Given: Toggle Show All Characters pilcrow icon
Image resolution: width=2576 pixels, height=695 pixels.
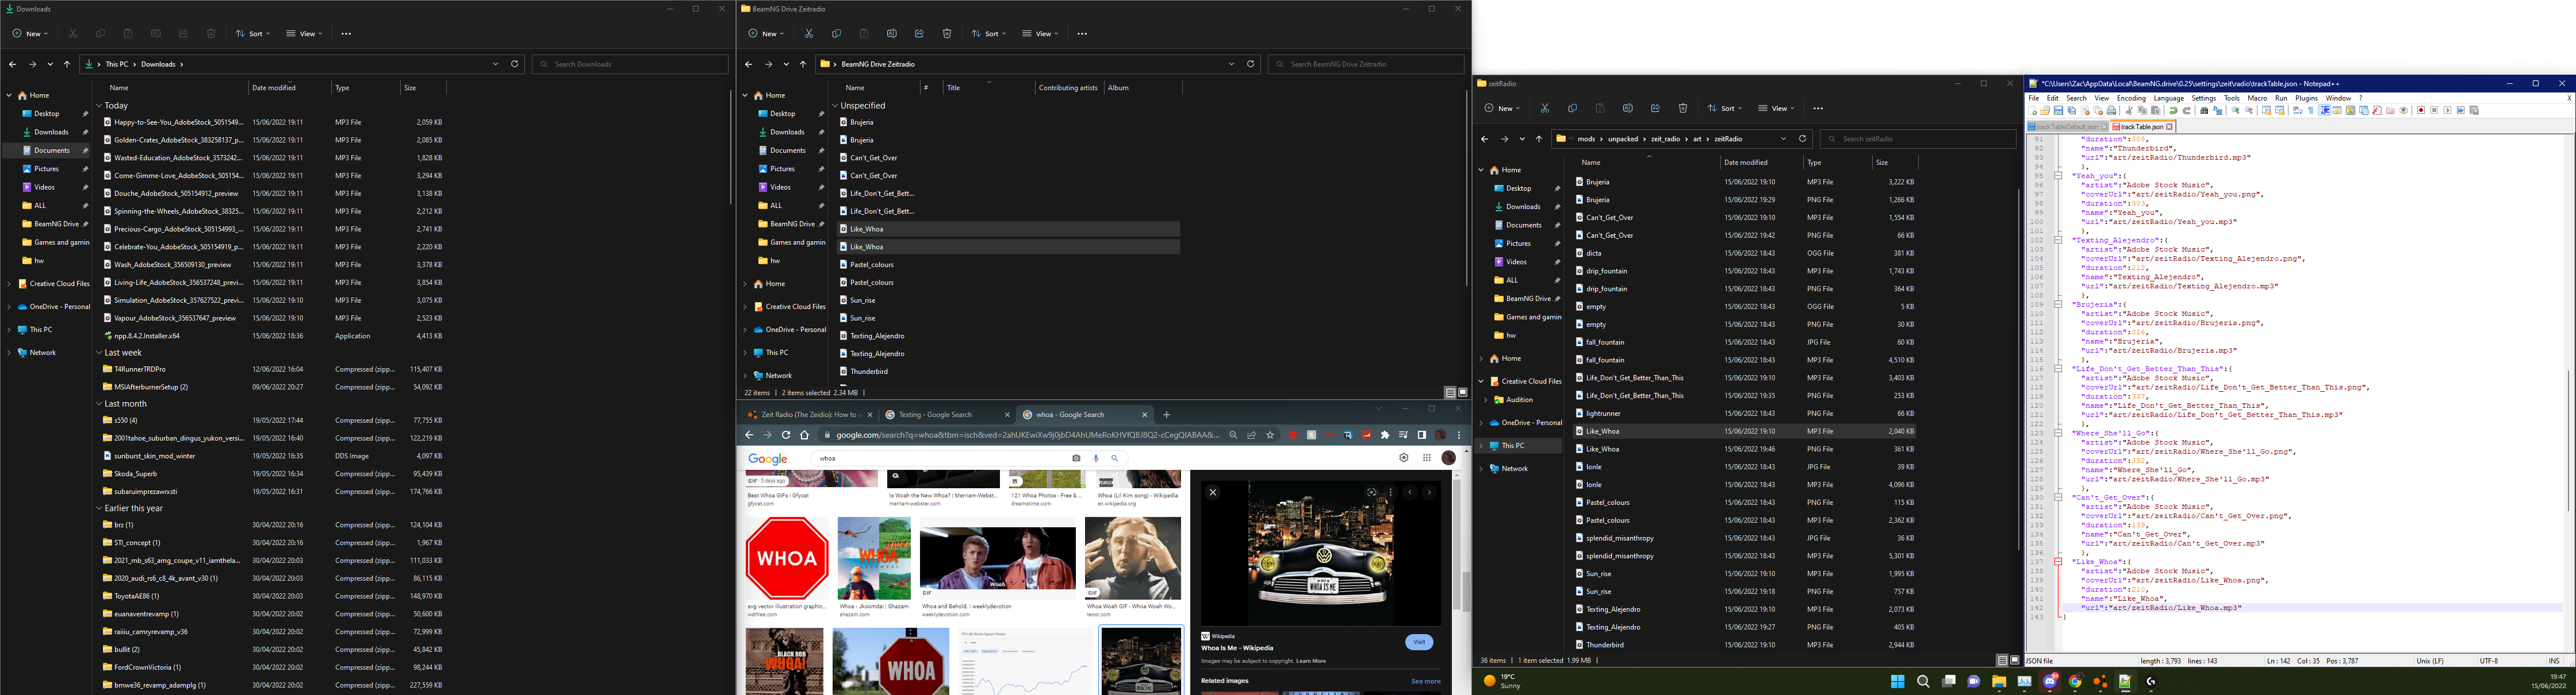Looking at the screenshot, I should pos(2311,111).
